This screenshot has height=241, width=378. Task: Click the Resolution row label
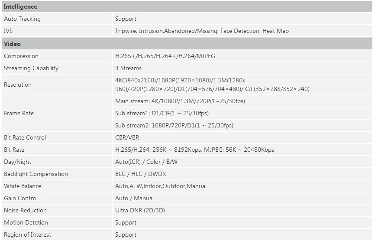pos(18,85)
